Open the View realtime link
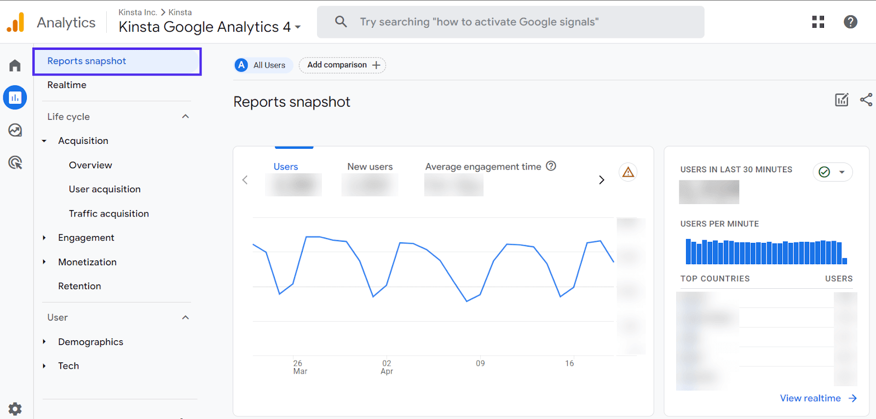 pos(810,398)
